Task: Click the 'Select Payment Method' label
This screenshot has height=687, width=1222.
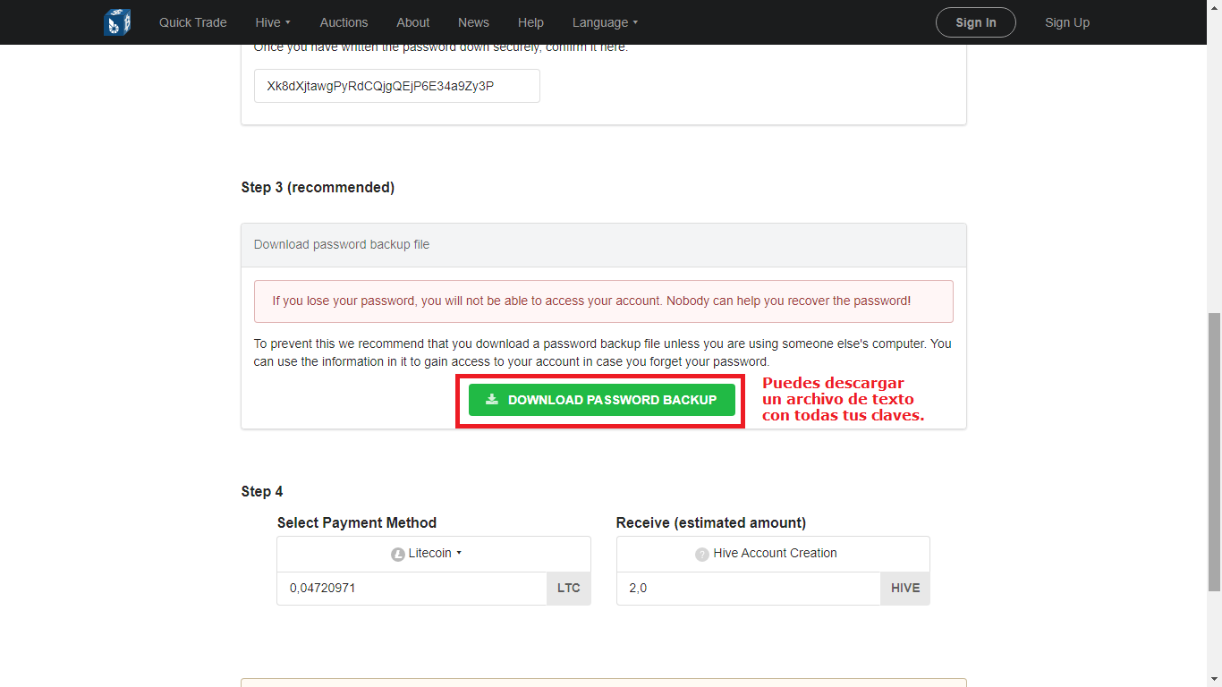Action: point(357,522)
